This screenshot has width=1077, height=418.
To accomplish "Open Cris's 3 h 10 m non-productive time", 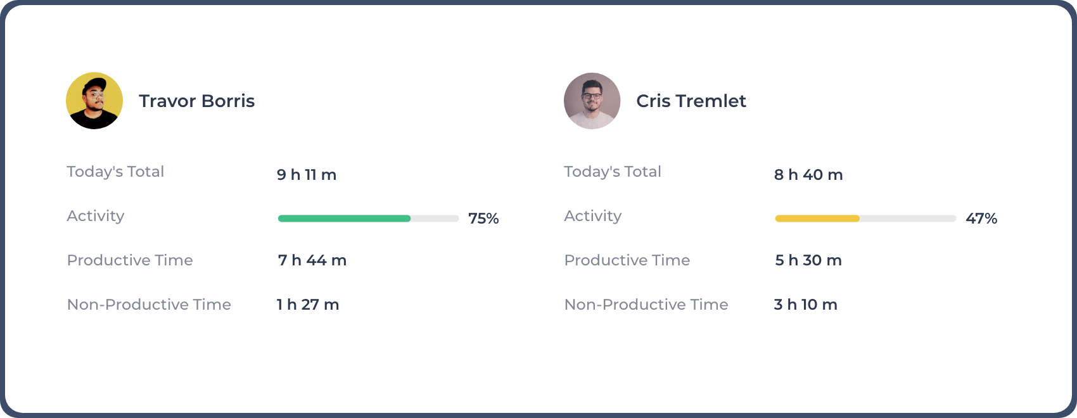I will pos(805,304).
